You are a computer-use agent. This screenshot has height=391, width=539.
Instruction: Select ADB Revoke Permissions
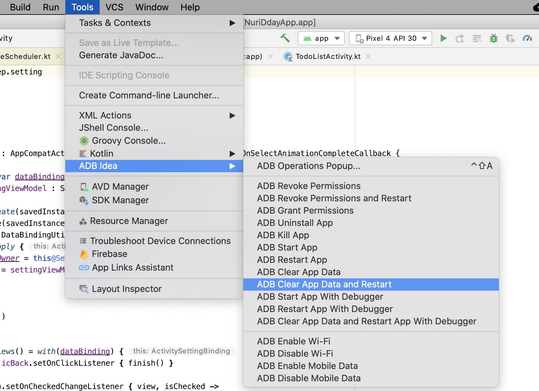point(371,186)
